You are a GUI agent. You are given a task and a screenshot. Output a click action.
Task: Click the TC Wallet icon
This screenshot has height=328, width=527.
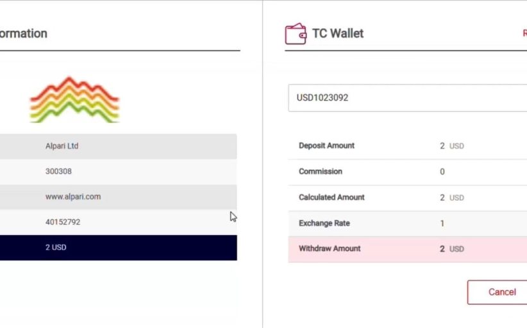pos(296,33)
